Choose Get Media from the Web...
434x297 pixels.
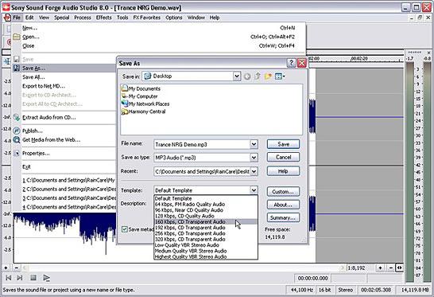(51, 140)
